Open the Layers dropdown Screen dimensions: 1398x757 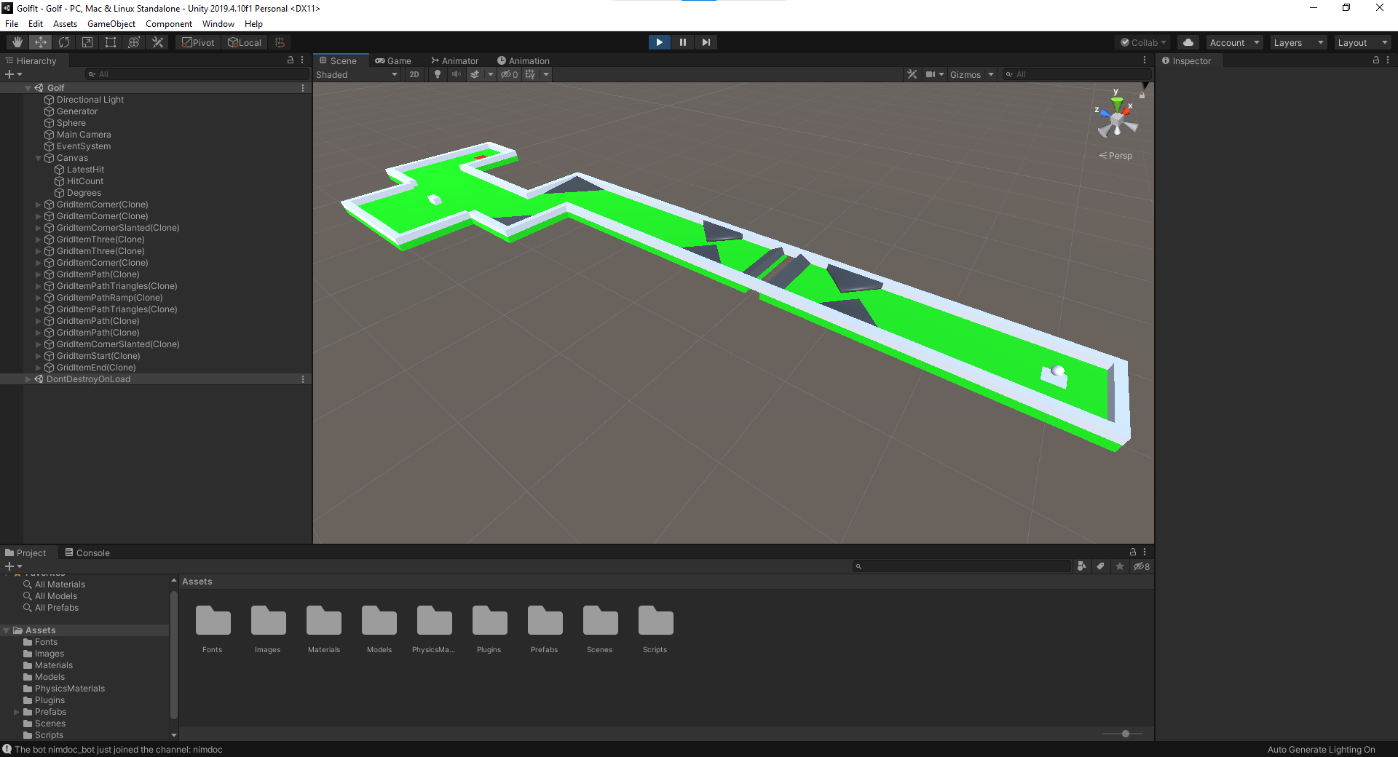coord(1298,42)
